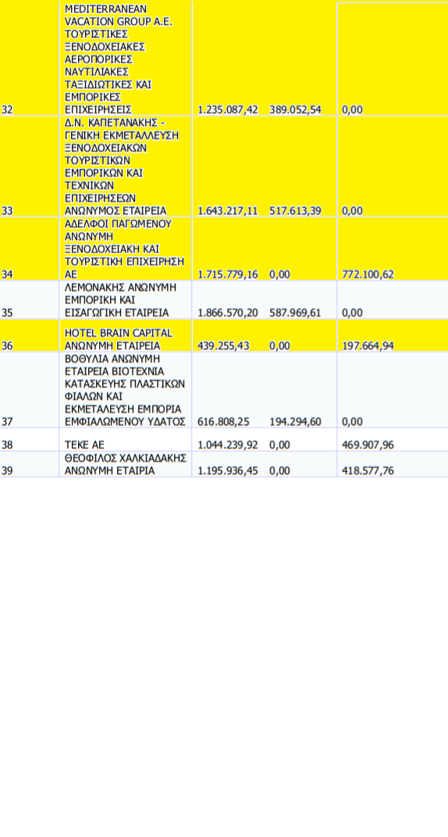The height and width of the screenshot is (837, 448).
Task: Select the ΑΔΕΛΦΟΙ ΠΑΓΩΜΕΝΟΥ company cell
Action: pyautogui.click(x=126, y=249)
